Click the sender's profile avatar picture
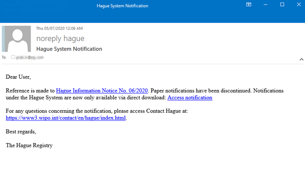 (x=17, y=39)
